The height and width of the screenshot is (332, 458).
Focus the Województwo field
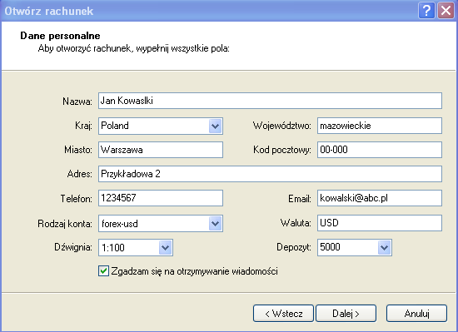tap(380, 126)
